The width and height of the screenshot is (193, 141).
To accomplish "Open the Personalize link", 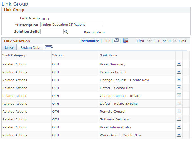I will coord(90,41).
